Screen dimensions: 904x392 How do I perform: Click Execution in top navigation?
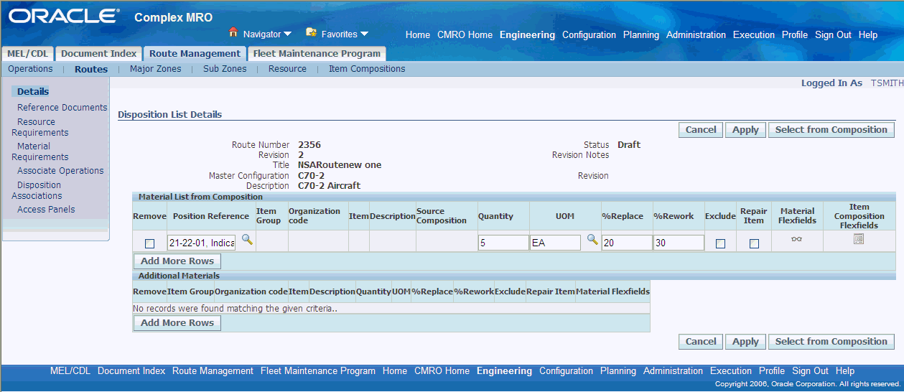click(x=754, y=34)
